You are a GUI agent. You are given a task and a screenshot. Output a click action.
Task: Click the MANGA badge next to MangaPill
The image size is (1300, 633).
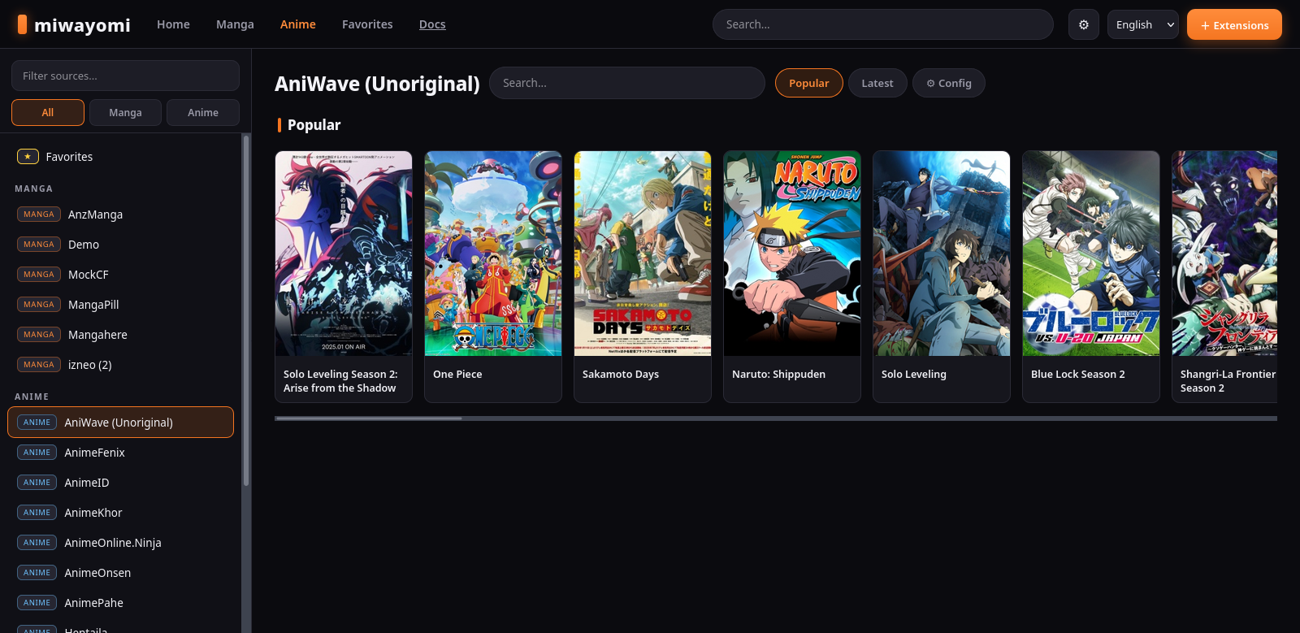point(39,305)
